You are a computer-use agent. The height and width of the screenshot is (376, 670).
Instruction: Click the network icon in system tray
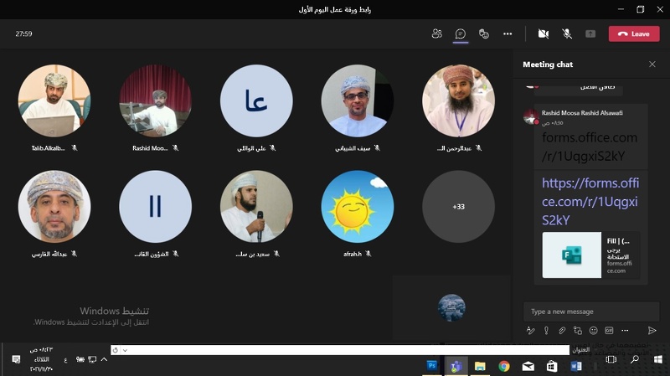coord(92,359)
